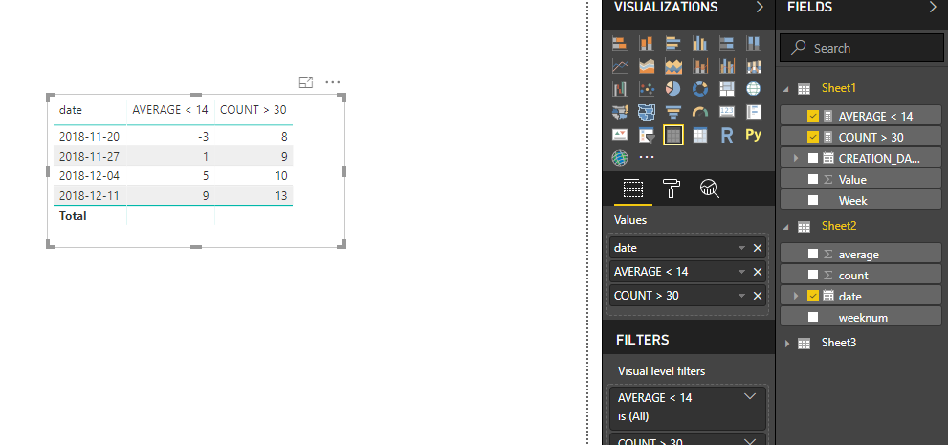Select the Shape map visualization
This screenshot has width=948, height=445.
tap(647, 112)
